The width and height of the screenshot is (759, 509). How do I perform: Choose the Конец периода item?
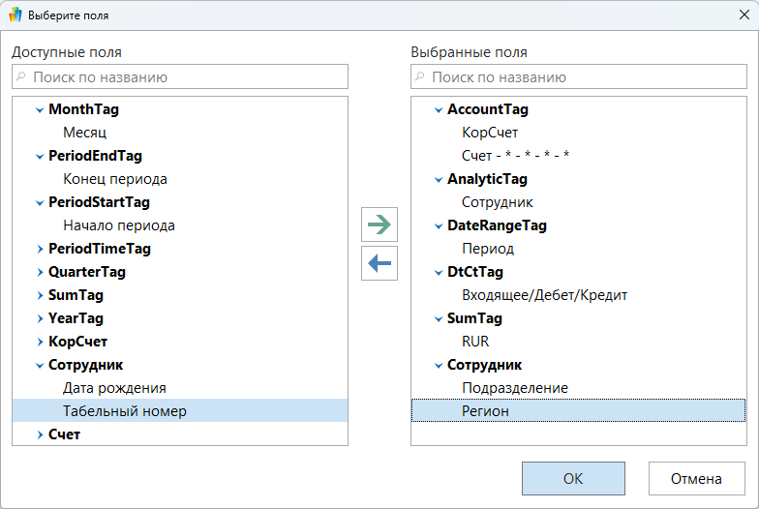pos(114,179)
